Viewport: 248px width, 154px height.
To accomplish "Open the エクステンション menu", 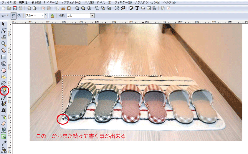I will click(148, 2).
